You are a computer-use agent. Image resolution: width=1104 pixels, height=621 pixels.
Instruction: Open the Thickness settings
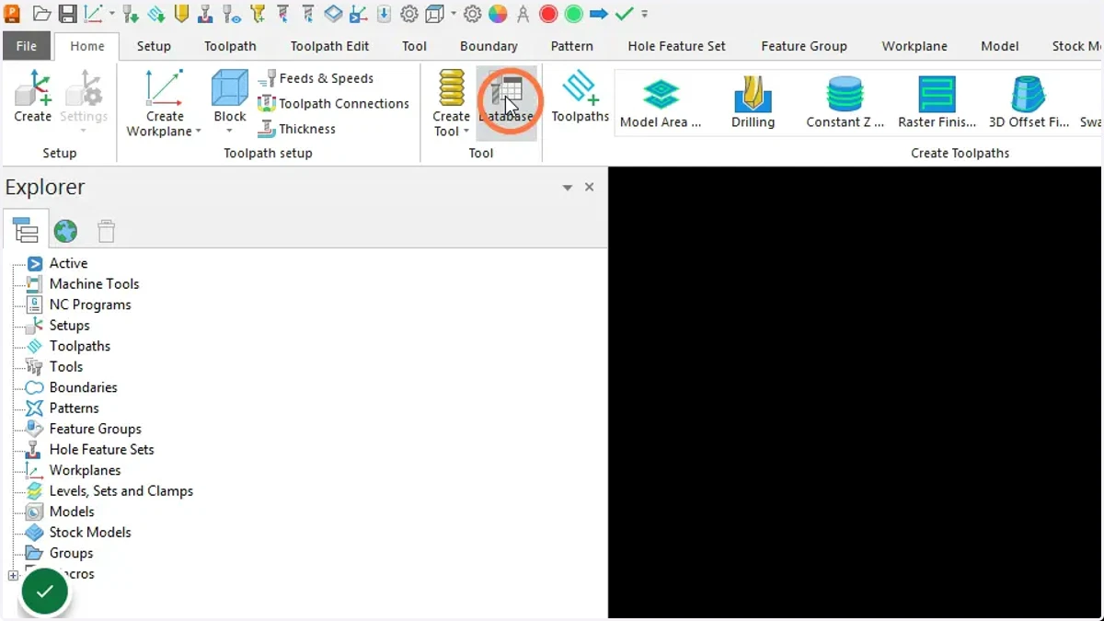tap(296, 129)
